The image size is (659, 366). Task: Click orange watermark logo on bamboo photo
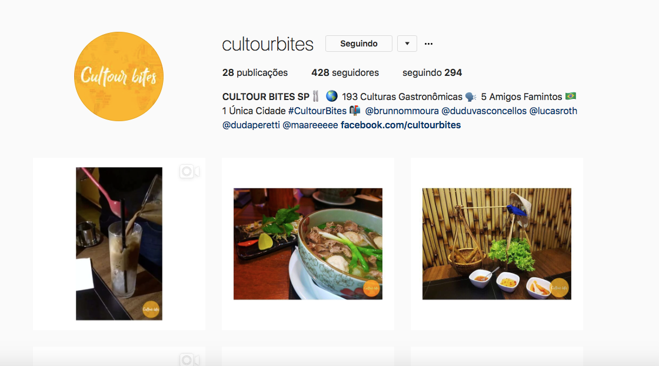pos(560,288)
